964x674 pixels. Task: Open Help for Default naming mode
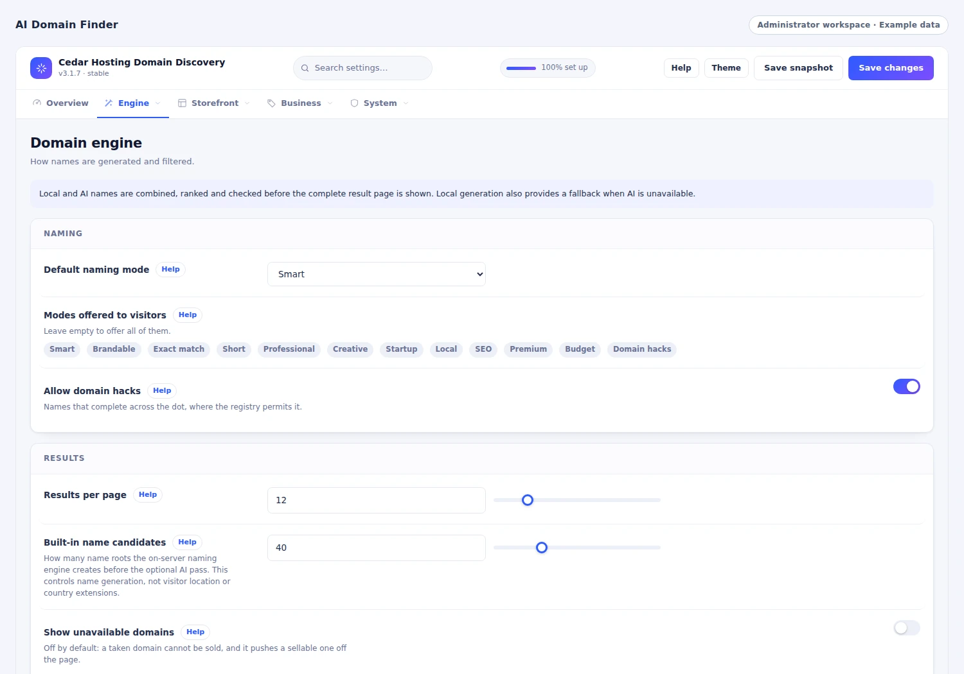(x=170, y=270)
